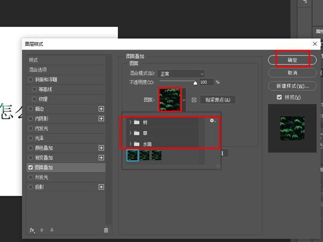Enable the 斜面和浮雕 checkbox
This screenshot has height=242, width=323.
point(31,80)
